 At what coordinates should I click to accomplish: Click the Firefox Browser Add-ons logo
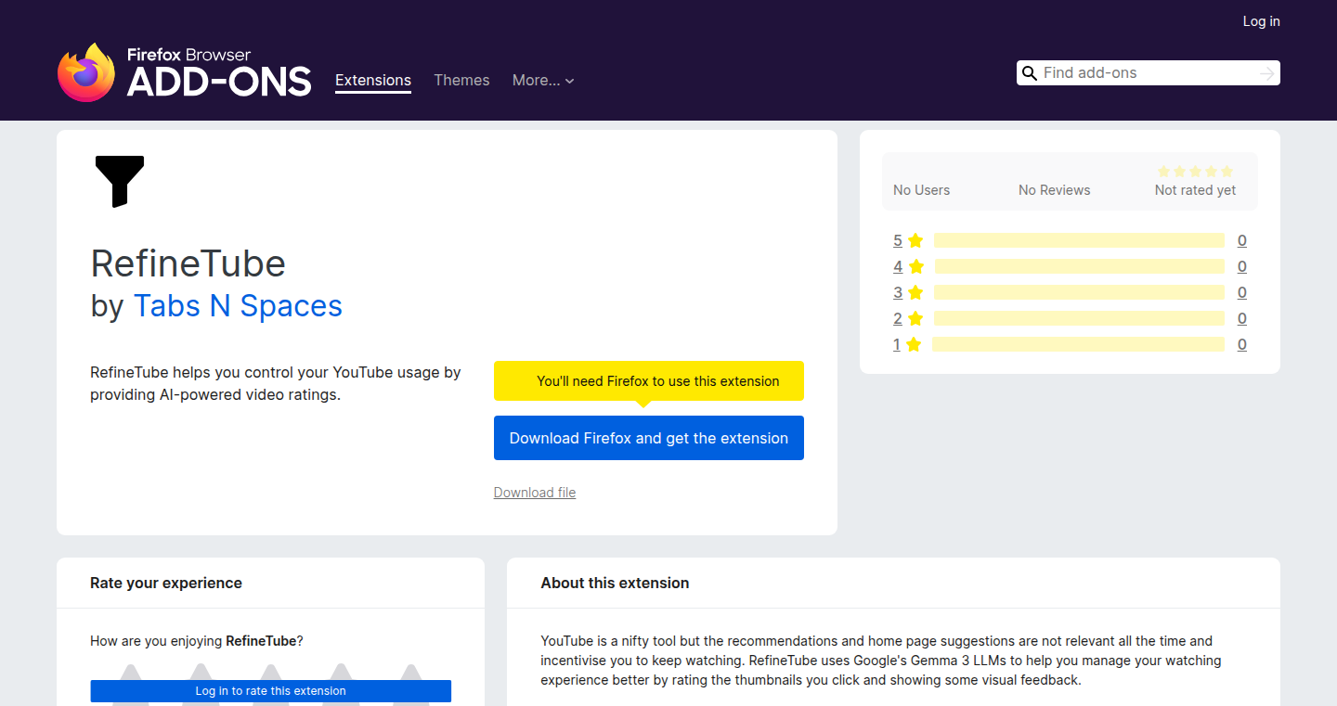coord(184,71)
